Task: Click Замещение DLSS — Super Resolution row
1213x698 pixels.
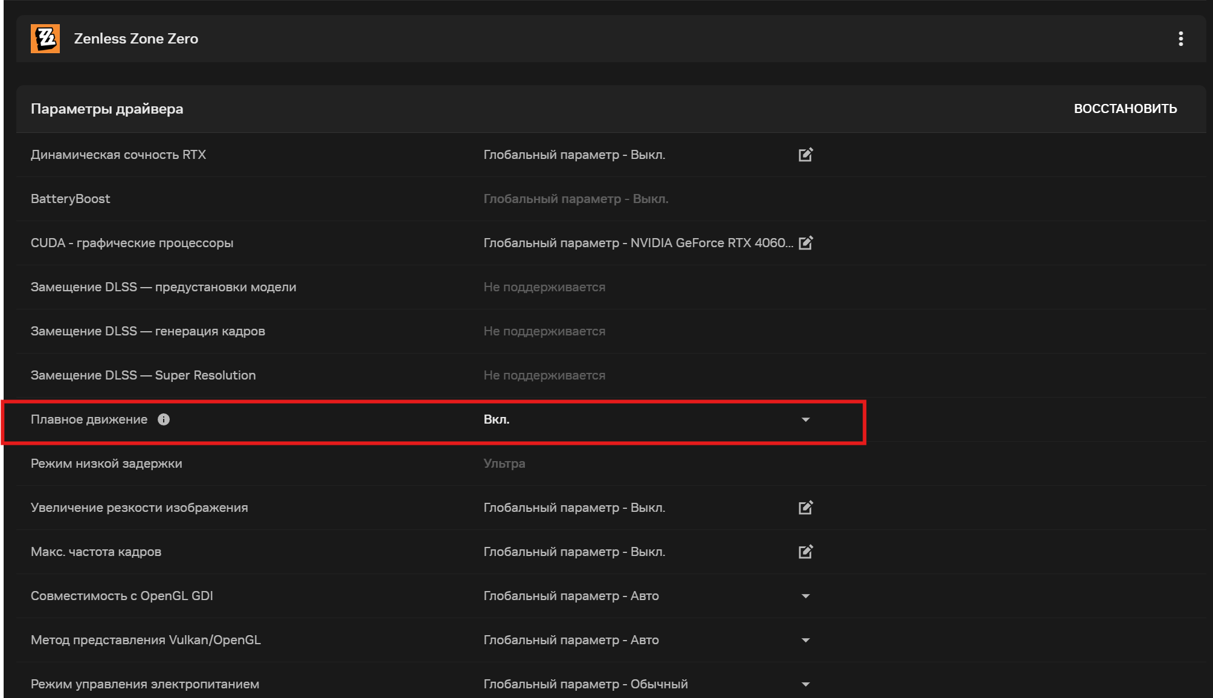Action: point(143,375)
